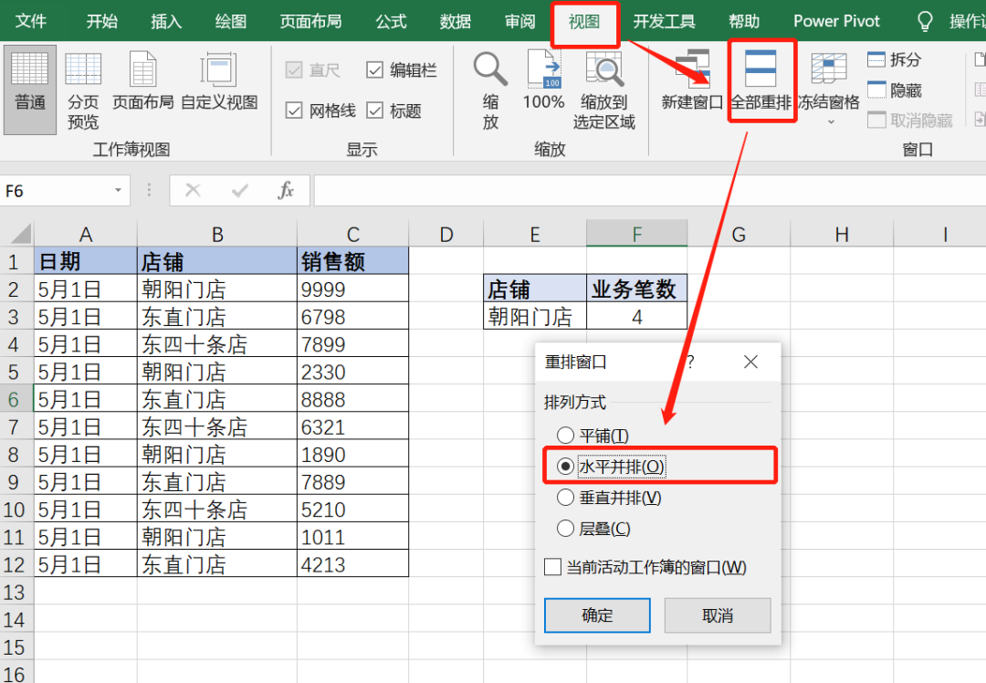Select the 平铺(T) tiled radio option
The height and width of the screenshot is (683, 986).
565,436
